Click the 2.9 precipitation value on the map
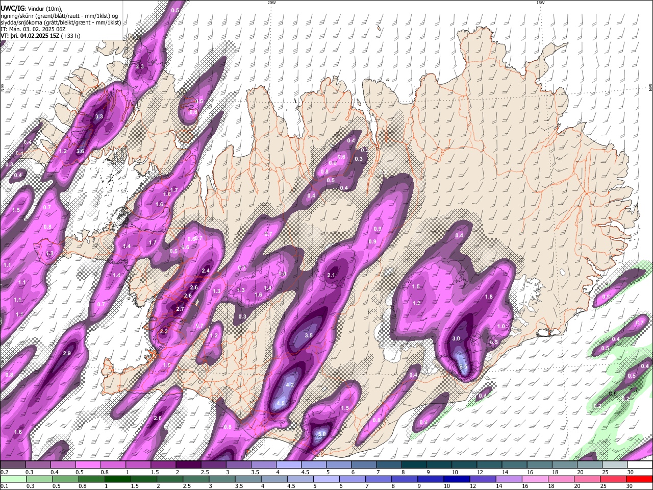The width and height of the screenshot is (653, 490). click(x=66, y=354)
